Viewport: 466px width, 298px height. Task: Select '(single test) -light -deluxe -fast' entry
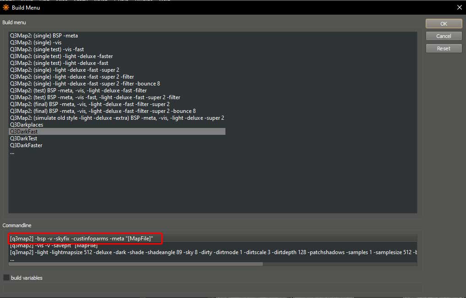[59, 63]
